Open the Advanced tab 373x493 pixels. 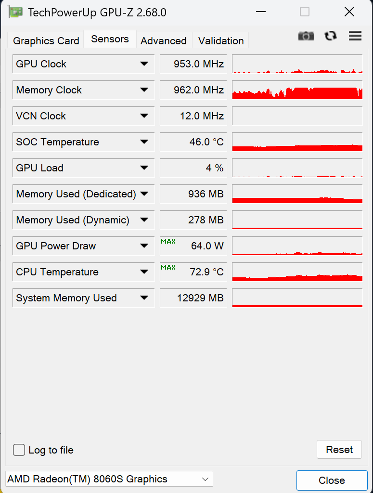coord(164,41)
